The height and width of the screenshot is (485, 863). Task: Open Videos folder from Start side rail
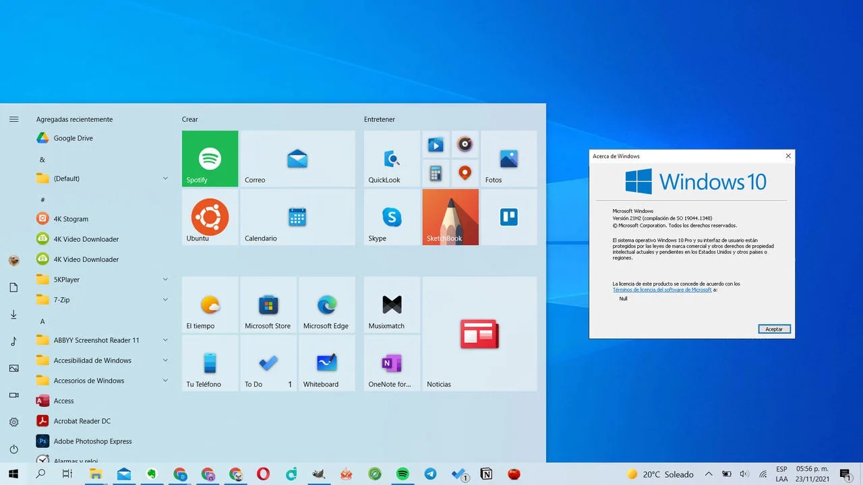click(13, 395)
